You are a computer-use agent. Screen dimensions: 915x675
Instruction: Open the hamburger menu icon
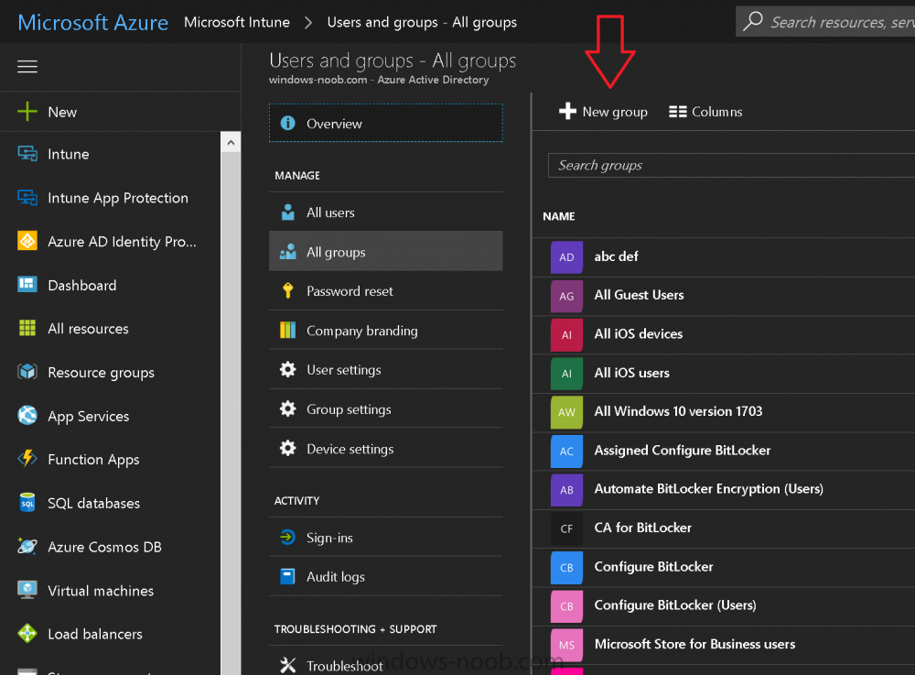[27, 67]
